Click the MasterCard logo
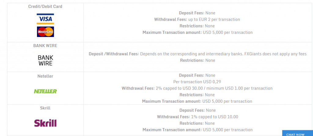 45,31
